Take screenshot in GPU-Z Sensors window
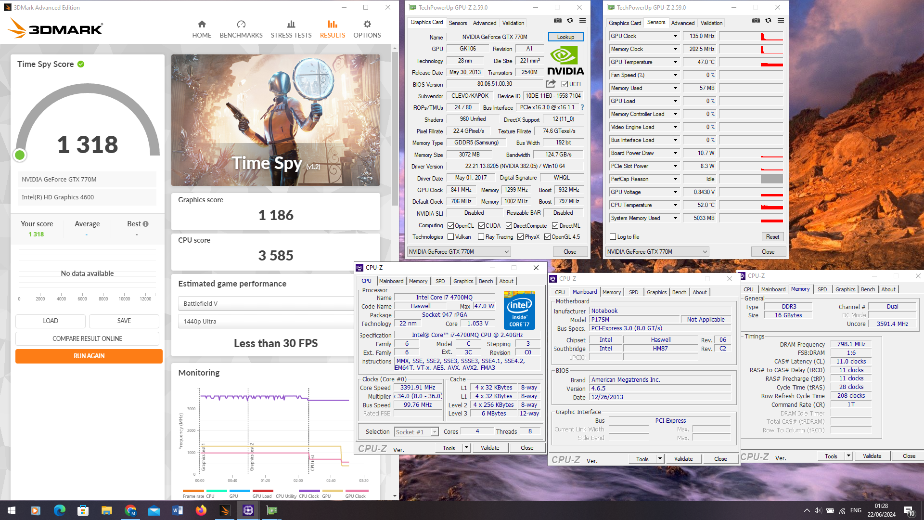This screenshot has height=520, width=924. 756,20
